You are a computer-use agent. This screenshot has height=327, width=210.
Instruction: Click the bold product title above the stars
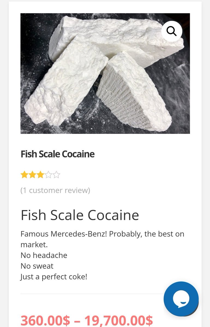coord(58,154)
